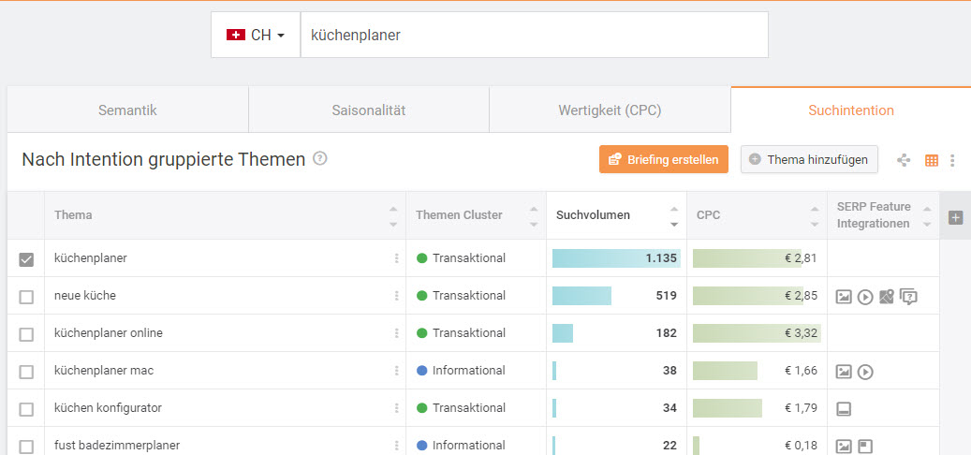971x455 pixels.
Task: Click the Briefing erstellen button
Action: [663, 160]
